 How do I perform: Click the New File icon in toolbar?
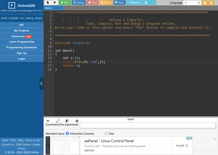coord(48,3)
